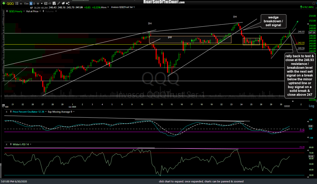Click the 'click chart to expand' caption

pos(201,181)
